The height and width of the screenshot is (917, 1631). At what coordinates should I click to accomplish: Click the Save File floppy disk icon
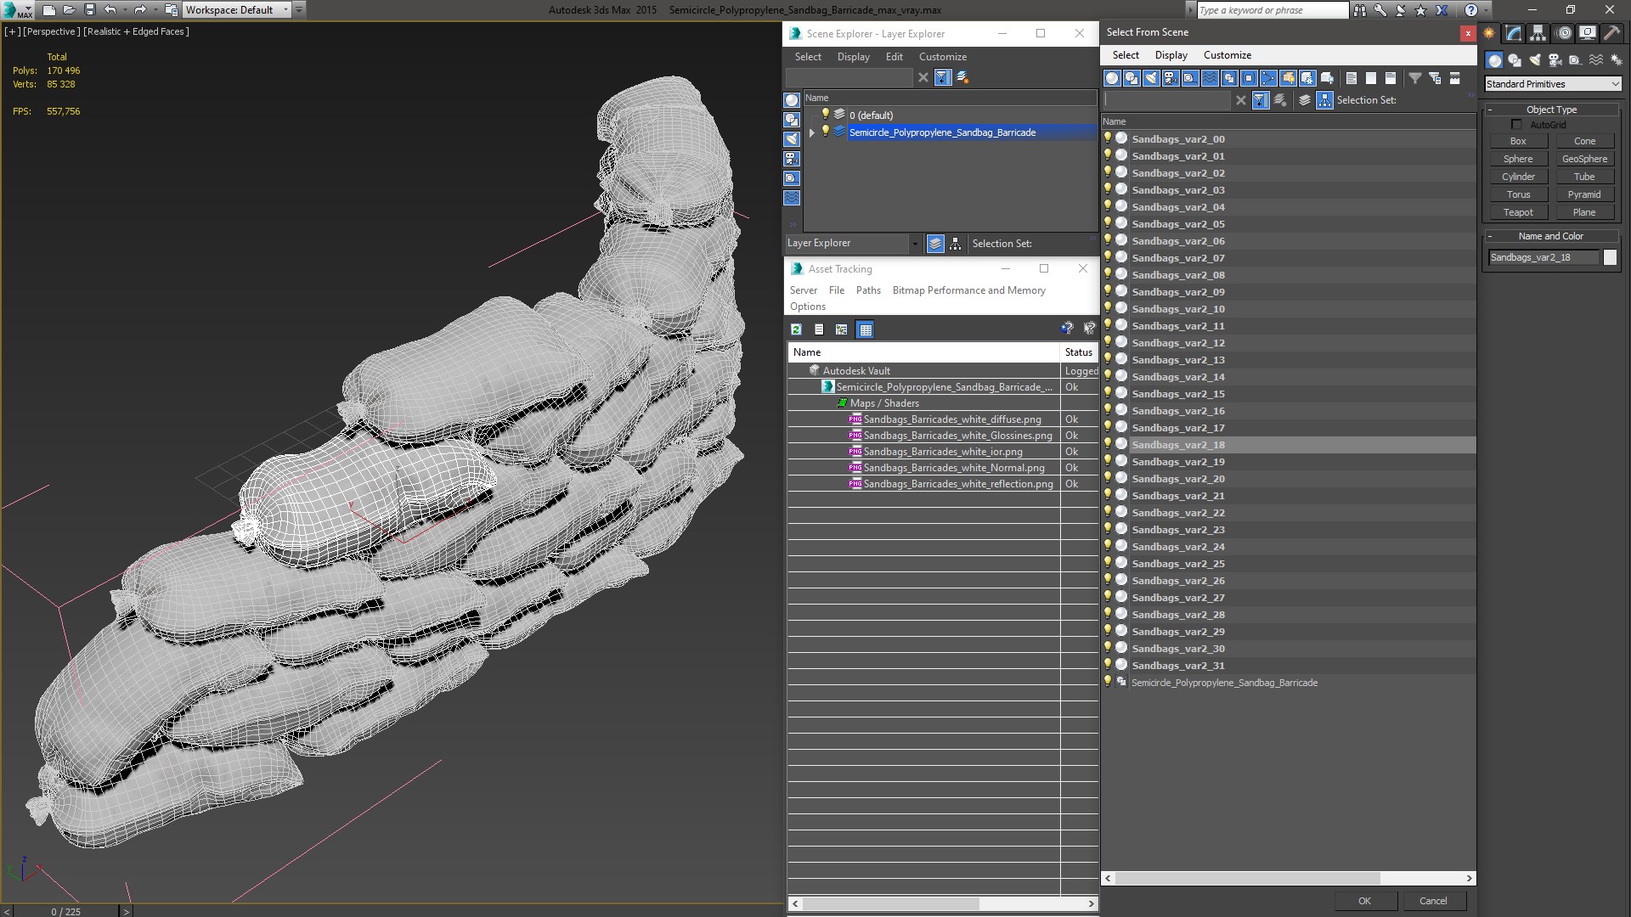click(x=89, y=10)
